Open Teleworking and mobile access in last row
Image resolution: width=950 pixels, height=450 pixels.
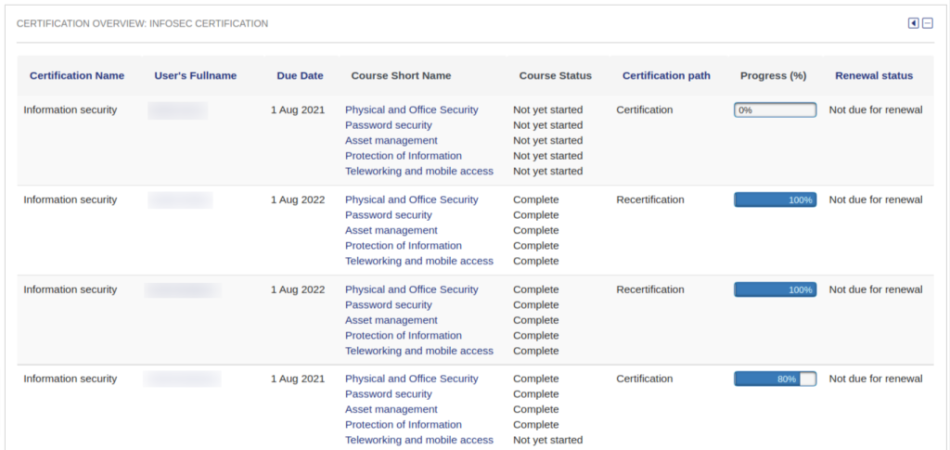418,440
